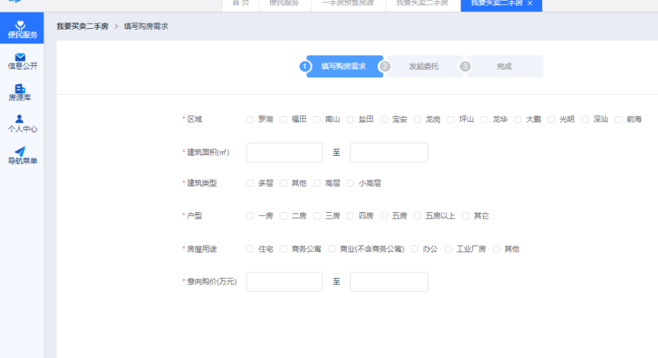This screenshot has height=358, width=658.
Task: Click the minimum 建筑面积 input field
Action: point(284,152)
